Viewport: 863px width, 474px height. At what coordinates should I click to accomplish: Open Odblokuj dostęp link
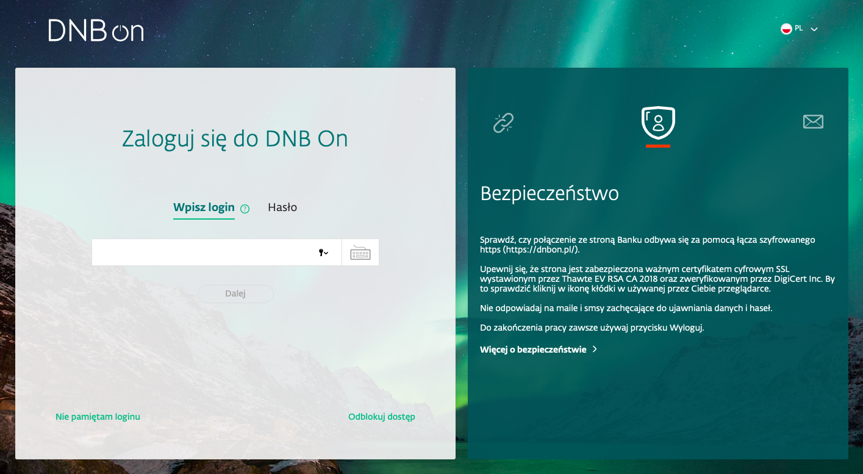382,417
